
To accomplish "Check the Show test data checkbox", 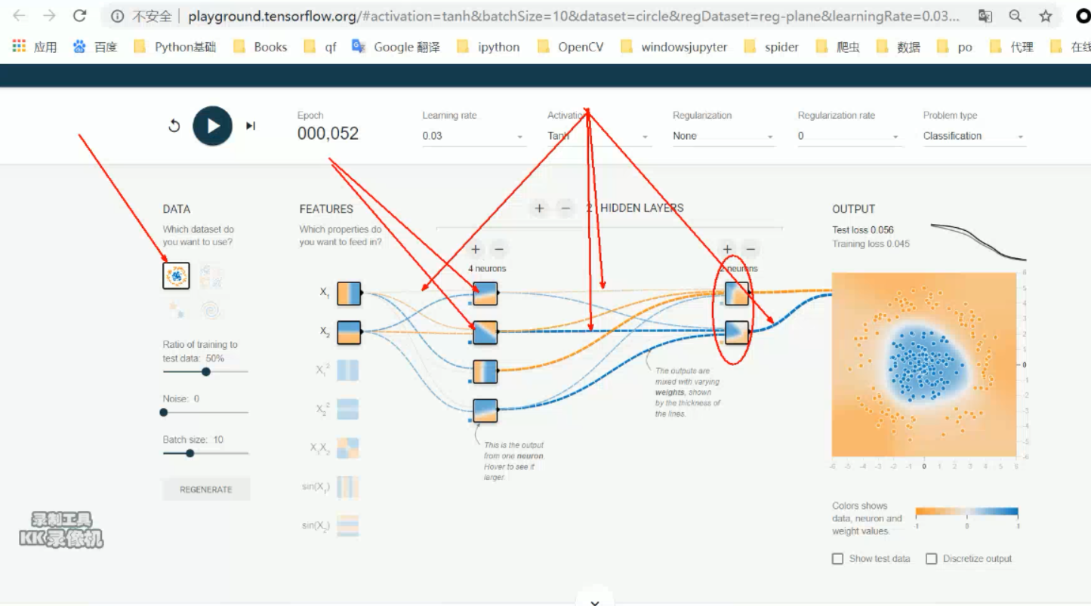I will (x=837, y=559).
